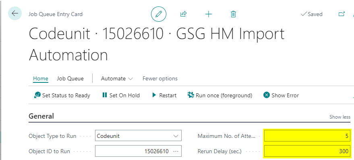Click the Object ID lookup ellipsis
354x160 pixels.
[176, 151]
